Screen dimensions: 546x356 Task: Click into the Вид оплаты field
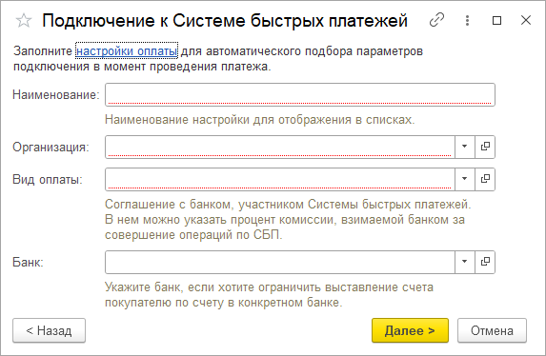coord(280,179)
